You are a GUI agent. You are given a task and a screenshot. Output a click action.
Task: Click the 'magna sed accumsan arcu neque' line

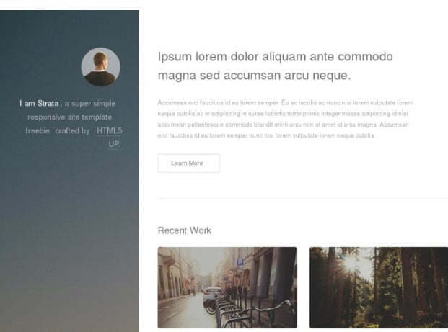point(254,76)
